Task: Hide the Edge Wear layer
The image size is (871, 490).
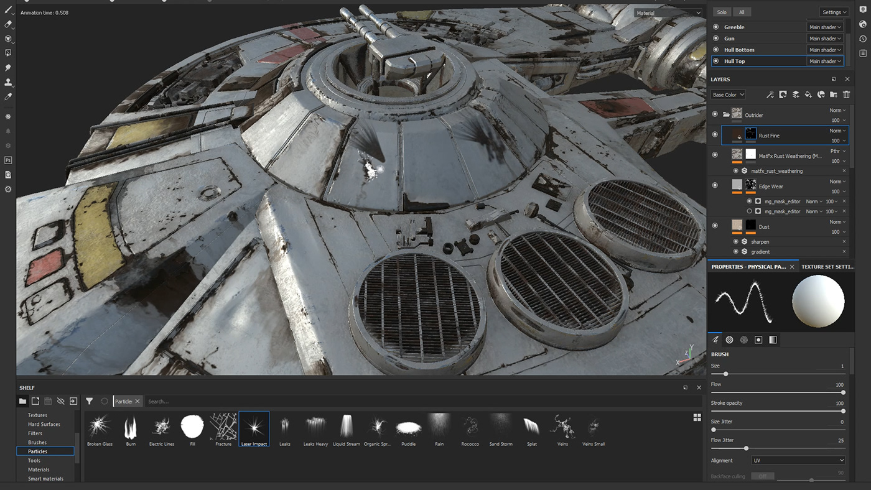Action: coord(715,185)
